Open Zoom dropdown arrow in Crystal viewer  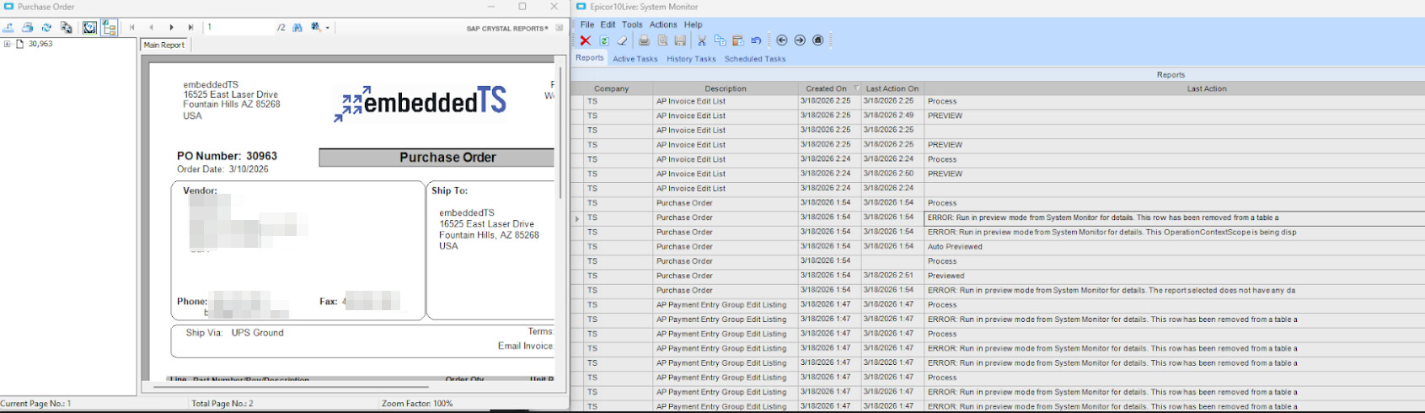328,28
